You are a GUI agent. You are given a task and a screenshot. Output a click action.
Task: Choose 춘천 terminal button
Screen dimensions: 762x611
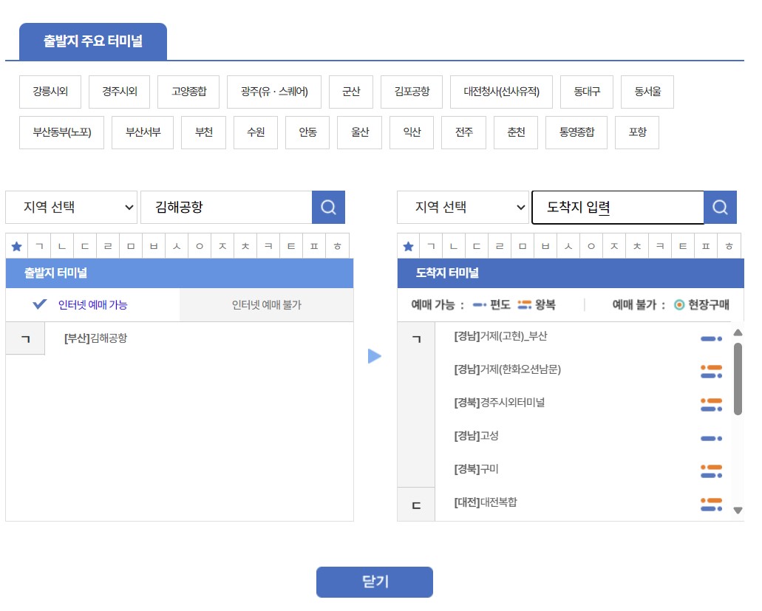click(516, 132)
